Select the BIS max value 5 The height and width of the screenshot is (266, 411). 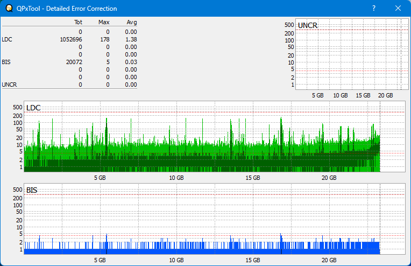(108, 62)
